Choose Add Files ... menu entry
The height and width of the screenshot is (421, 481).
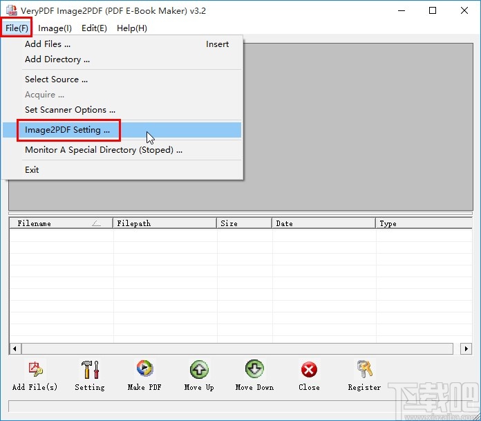click(122, 44)
